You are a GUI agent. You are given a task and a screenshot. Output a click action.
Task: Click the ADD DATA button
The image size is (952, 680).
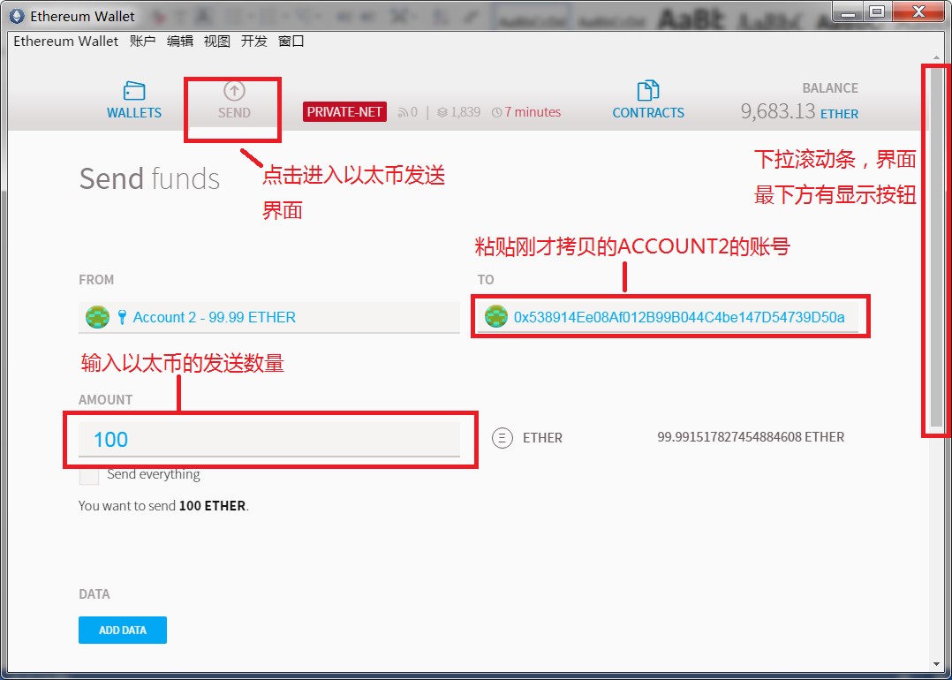tap(123, 631)
